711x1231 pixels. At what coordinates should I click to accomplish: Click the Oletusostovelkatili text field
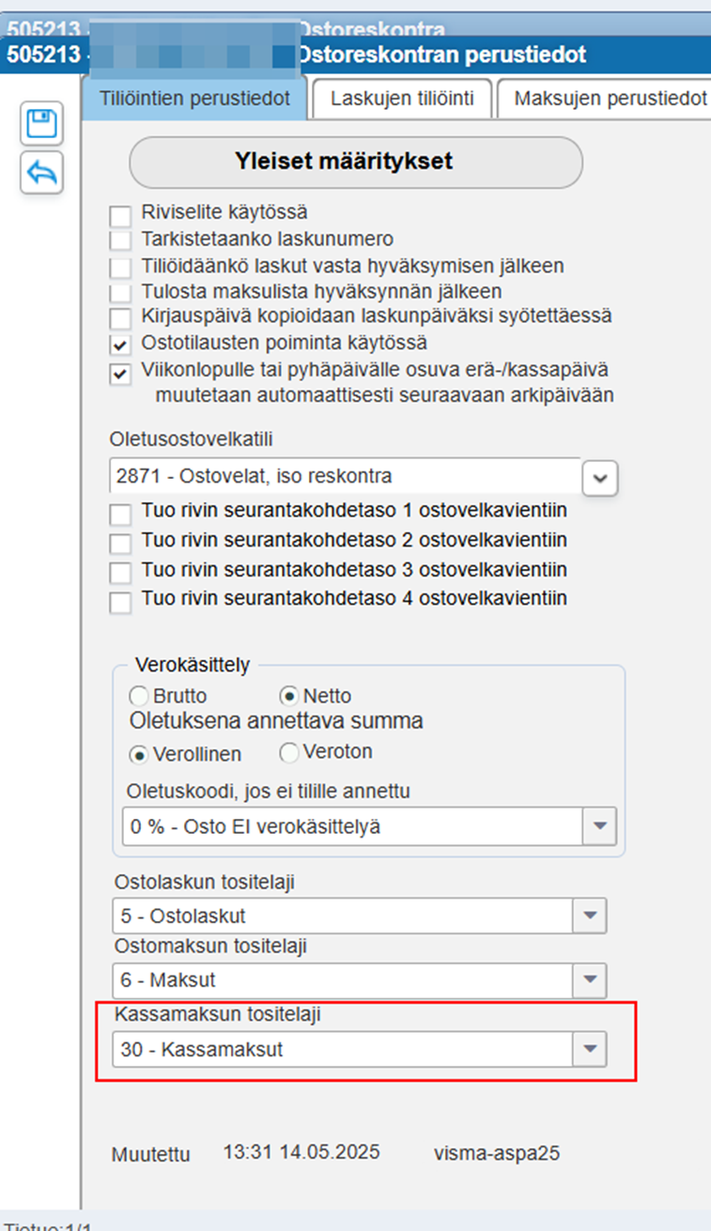click(344, 477)
